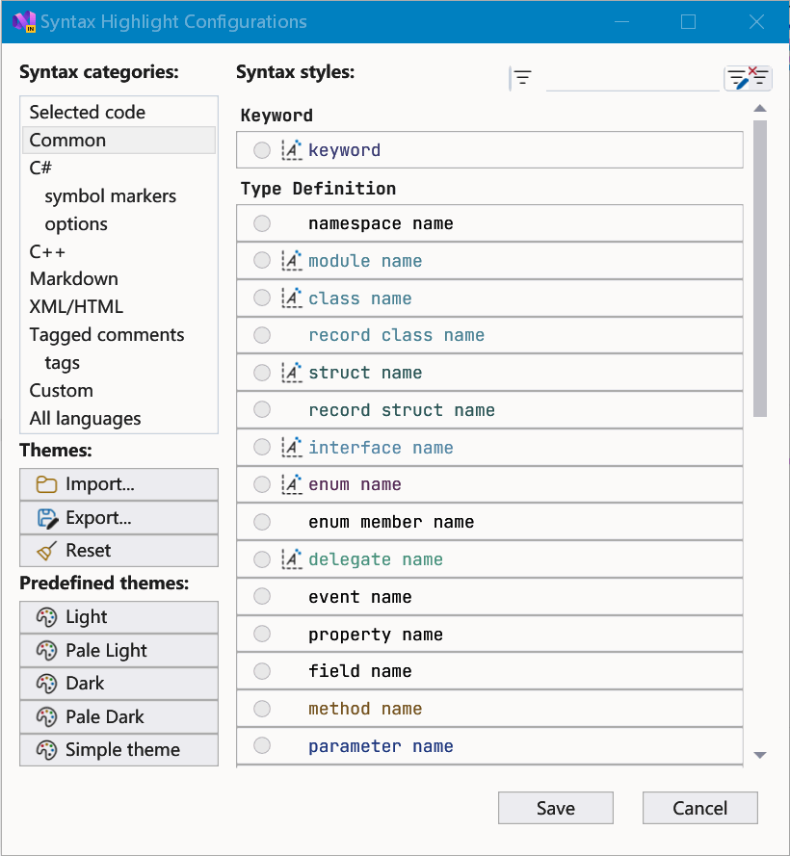The image size is (790, 856).
Task: Click the struct name style text
Action: pos(365,373)
